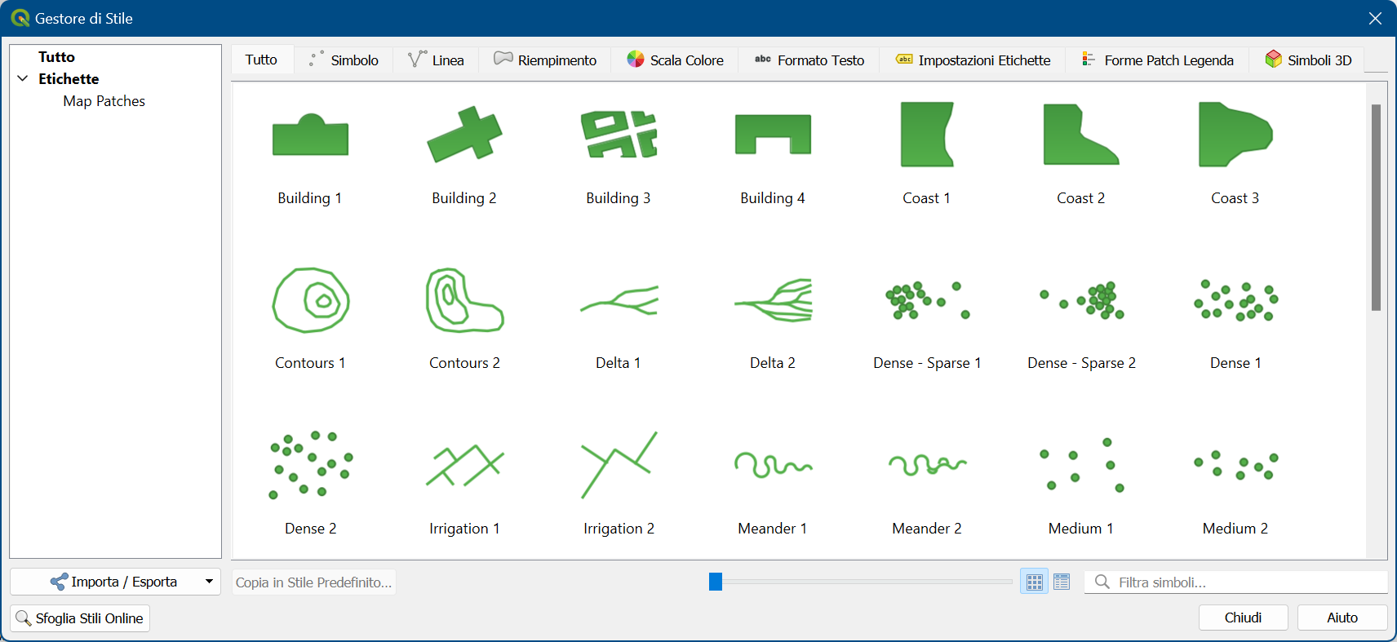This screenshot has height=642, width=1397.
Task: Click Copia in Stile Predefinito button
Action: click(313, 582)
